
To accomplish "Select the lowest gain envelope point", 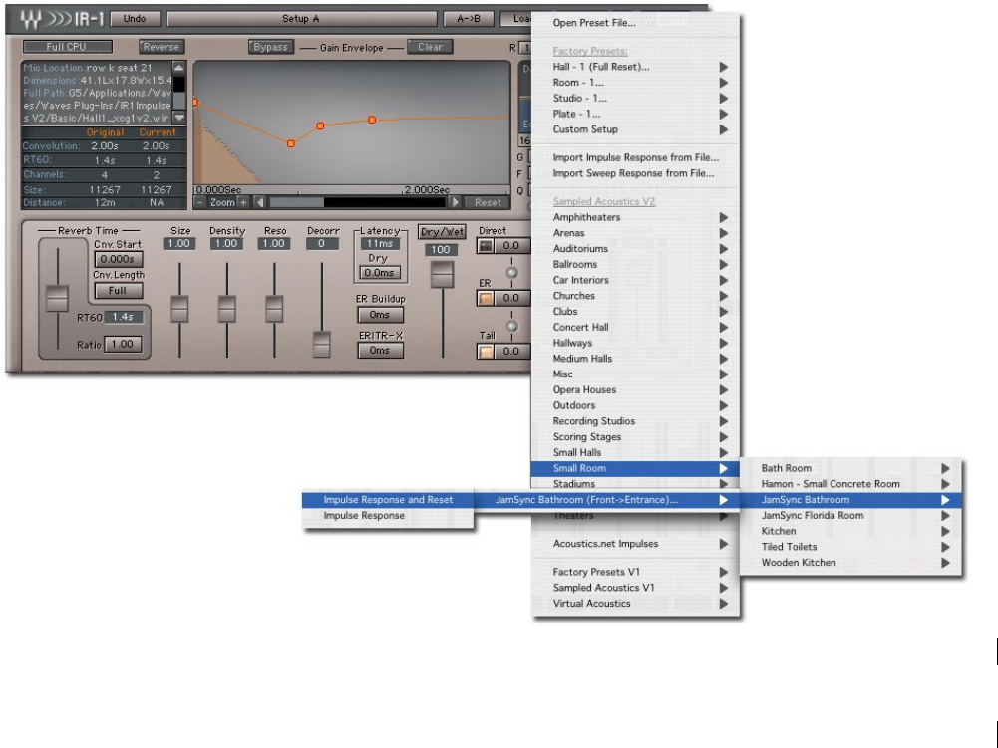I will click(x=291, y=143).
